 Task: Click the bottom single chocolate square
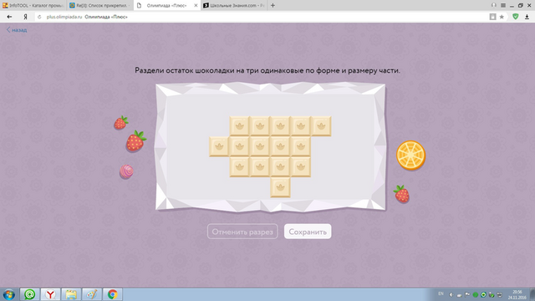click(280, 187)
